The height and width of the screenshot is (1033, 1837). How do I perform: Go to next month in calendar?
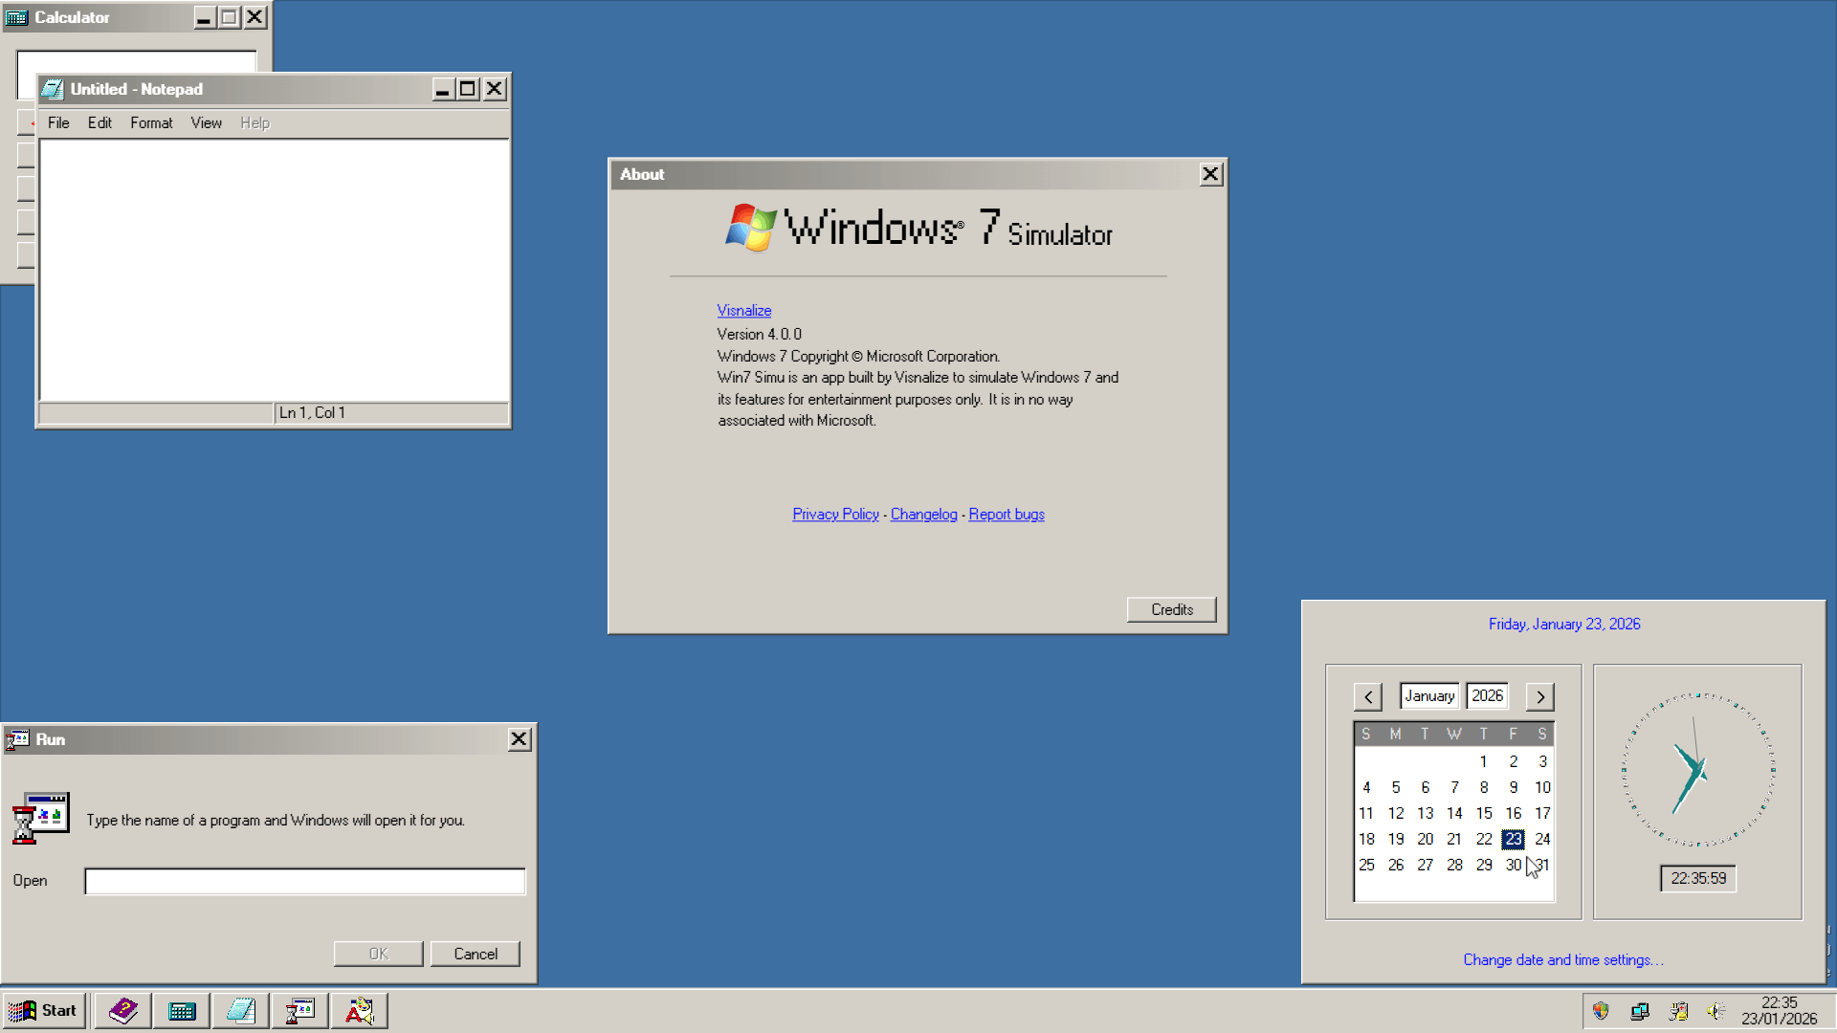point(1540,697)
